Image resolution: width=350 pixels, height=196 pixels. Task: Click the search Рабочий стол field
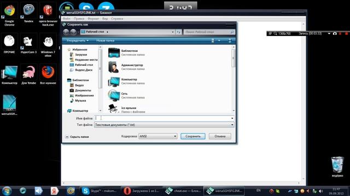209,32
